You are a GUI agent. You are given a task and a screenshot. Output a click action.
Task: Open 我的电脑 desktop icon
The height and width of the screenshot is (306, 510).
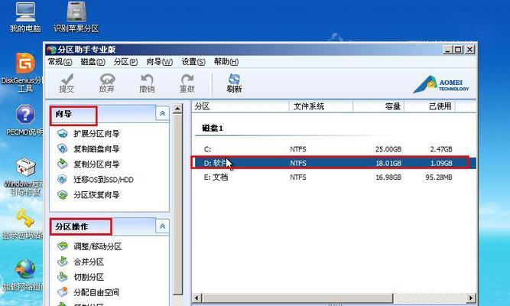point(25,17)
